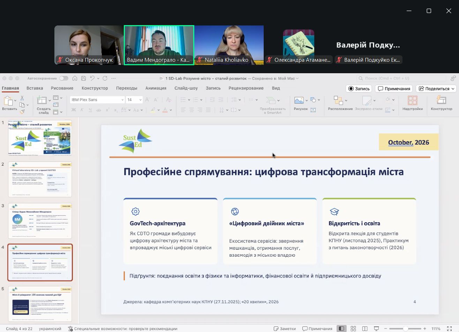459x332 pixels.
Task: Switch to slide sorter grid view
Action: tap(353, 329)
